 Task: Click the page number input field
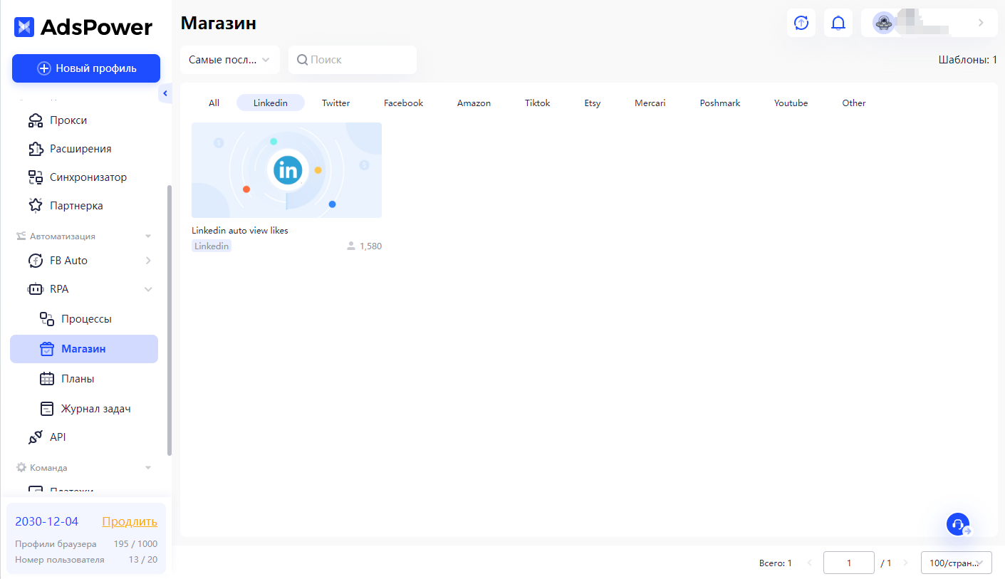pos(849,563)
